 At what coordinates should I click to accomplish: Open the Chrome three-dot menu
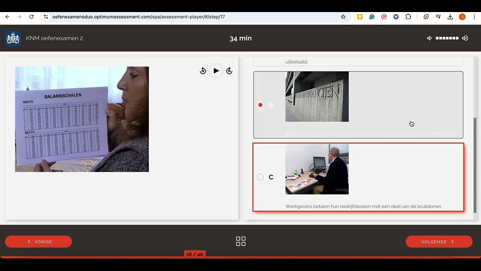click(474, 17)
